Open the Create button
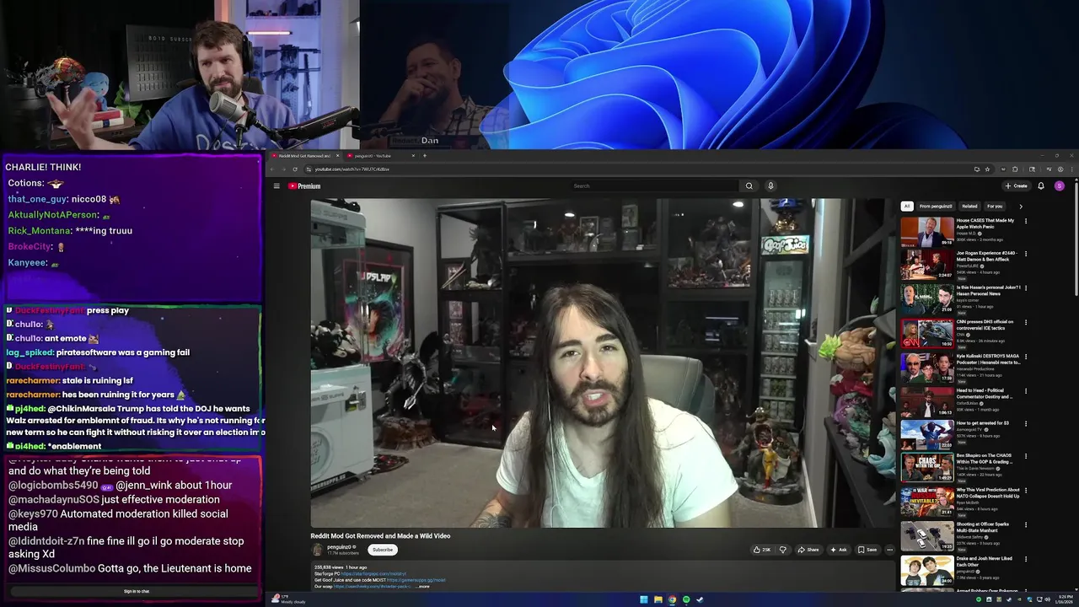 click(x=1017, y=186)
